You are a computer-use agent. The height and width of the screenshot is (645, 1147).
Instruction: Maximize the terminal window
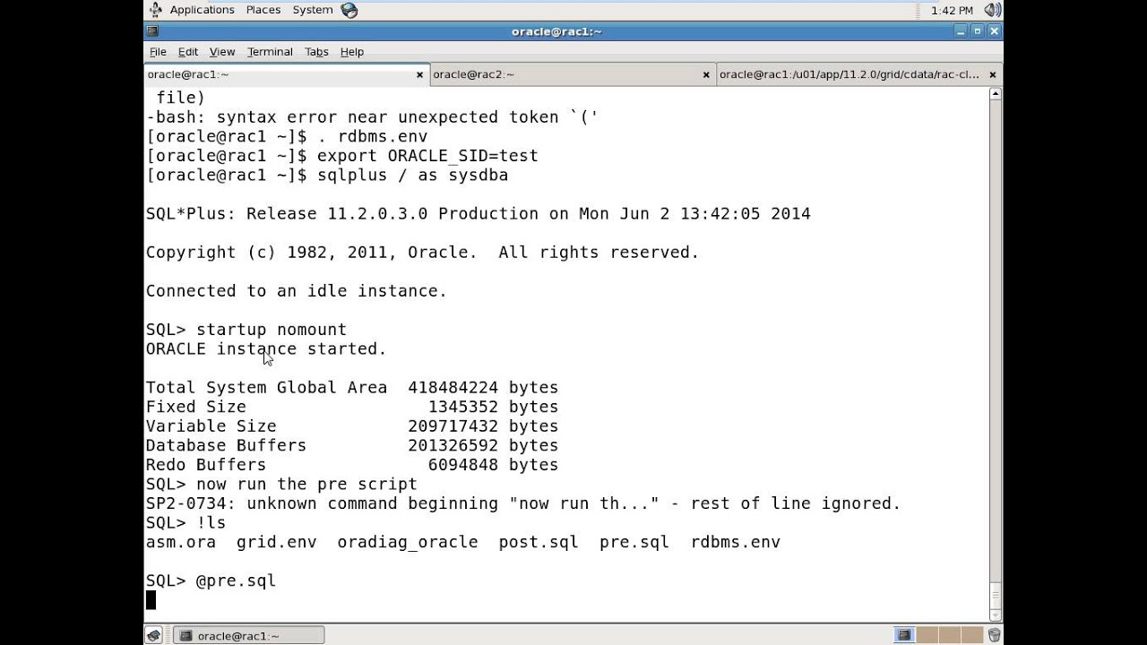coord(978,31)
